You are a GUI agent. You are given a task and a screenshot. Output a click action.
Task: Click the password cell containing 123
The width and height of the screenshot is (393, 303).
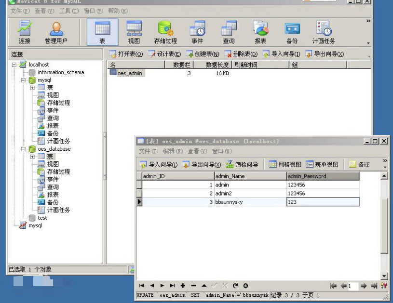click(x=323, y=202)
